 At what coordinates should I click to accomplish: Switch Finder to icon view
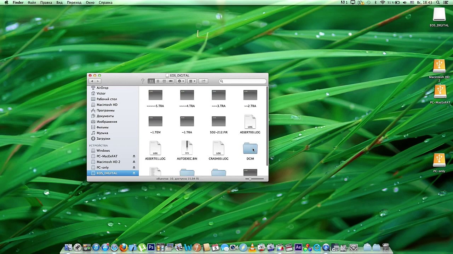point(151,81)
